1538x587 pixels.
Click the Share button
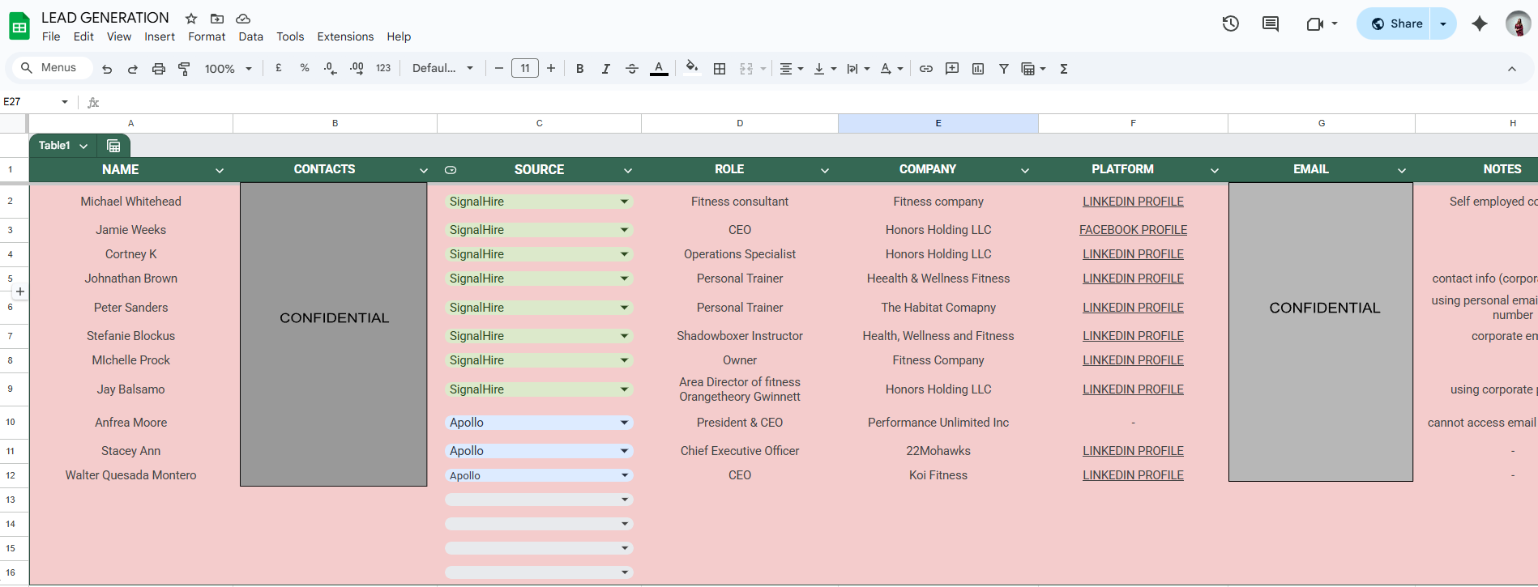1395,23
